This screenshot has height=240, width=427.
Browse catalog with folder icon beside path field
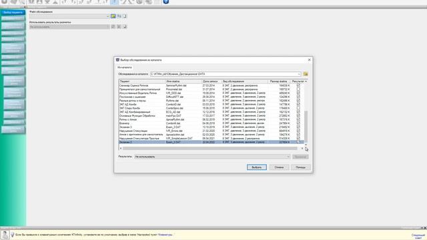(306, 74)
